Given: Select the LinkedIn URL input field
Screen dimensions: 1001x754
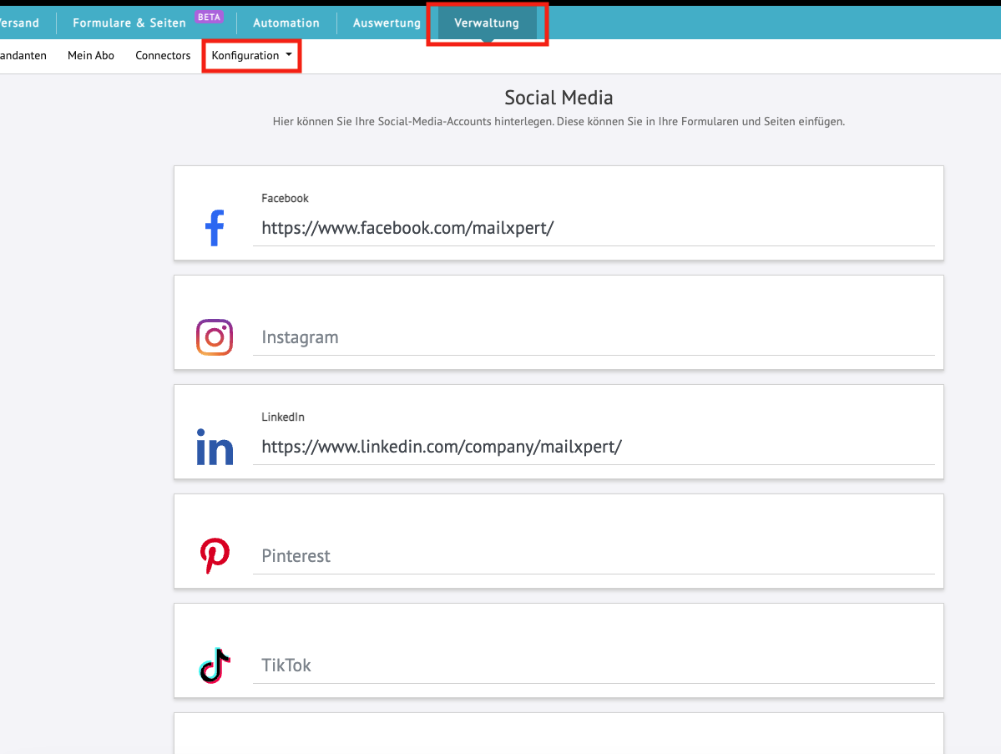Looking at the screenshot, I should [x=593, y=447].
